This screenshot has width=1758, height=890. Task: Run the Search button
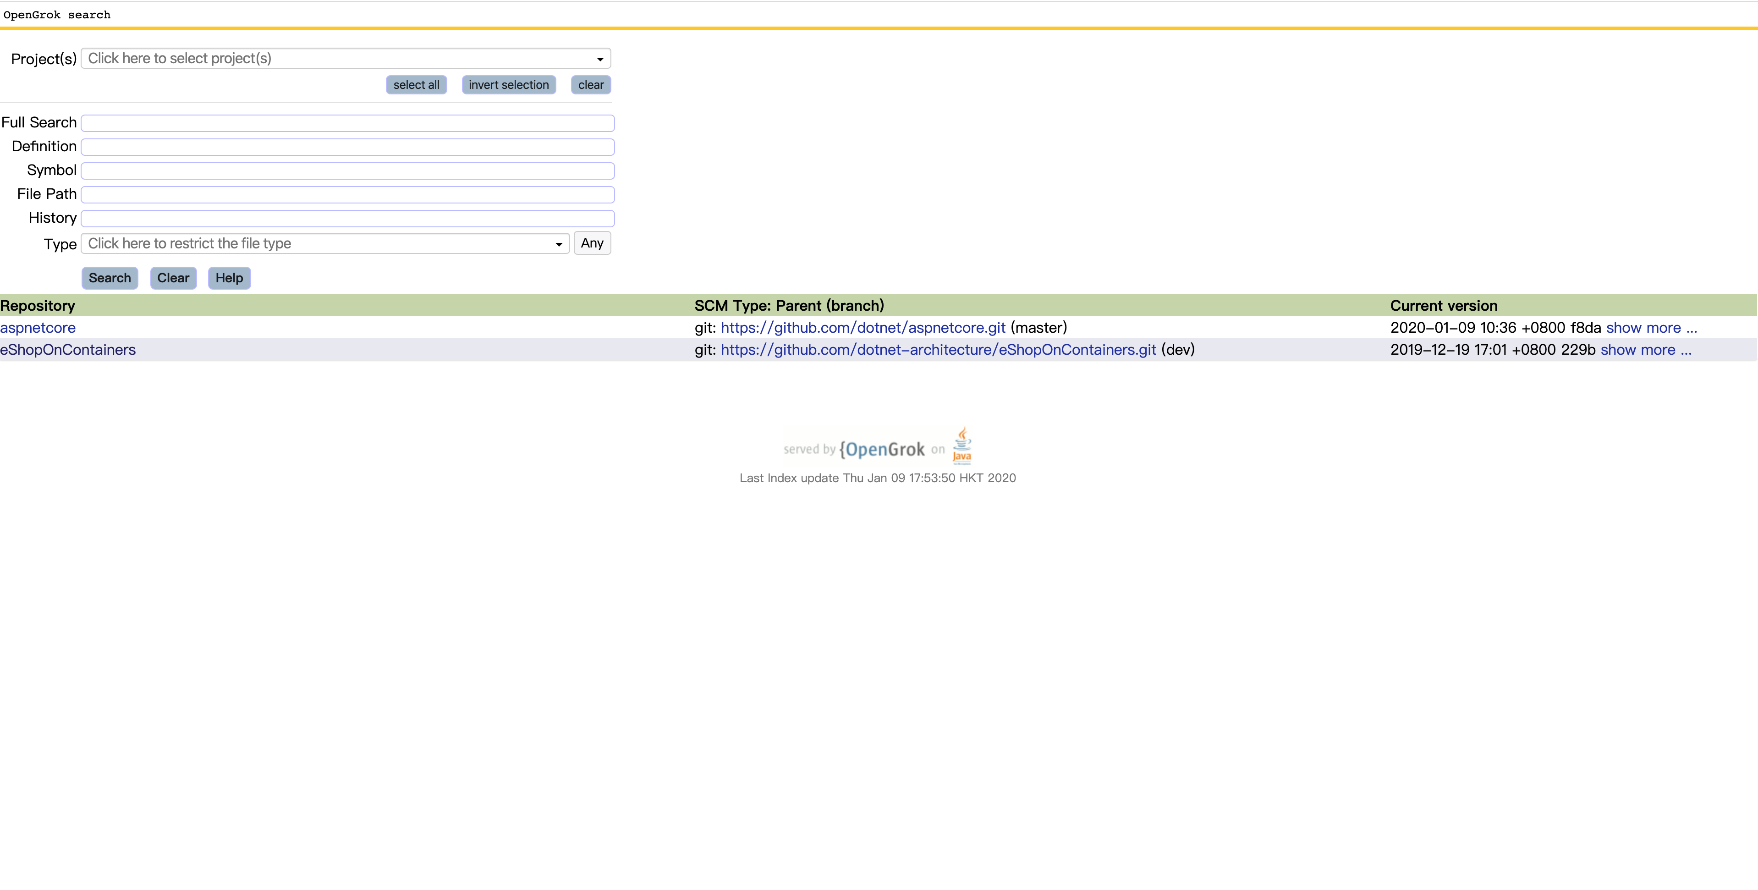(109, 278)
